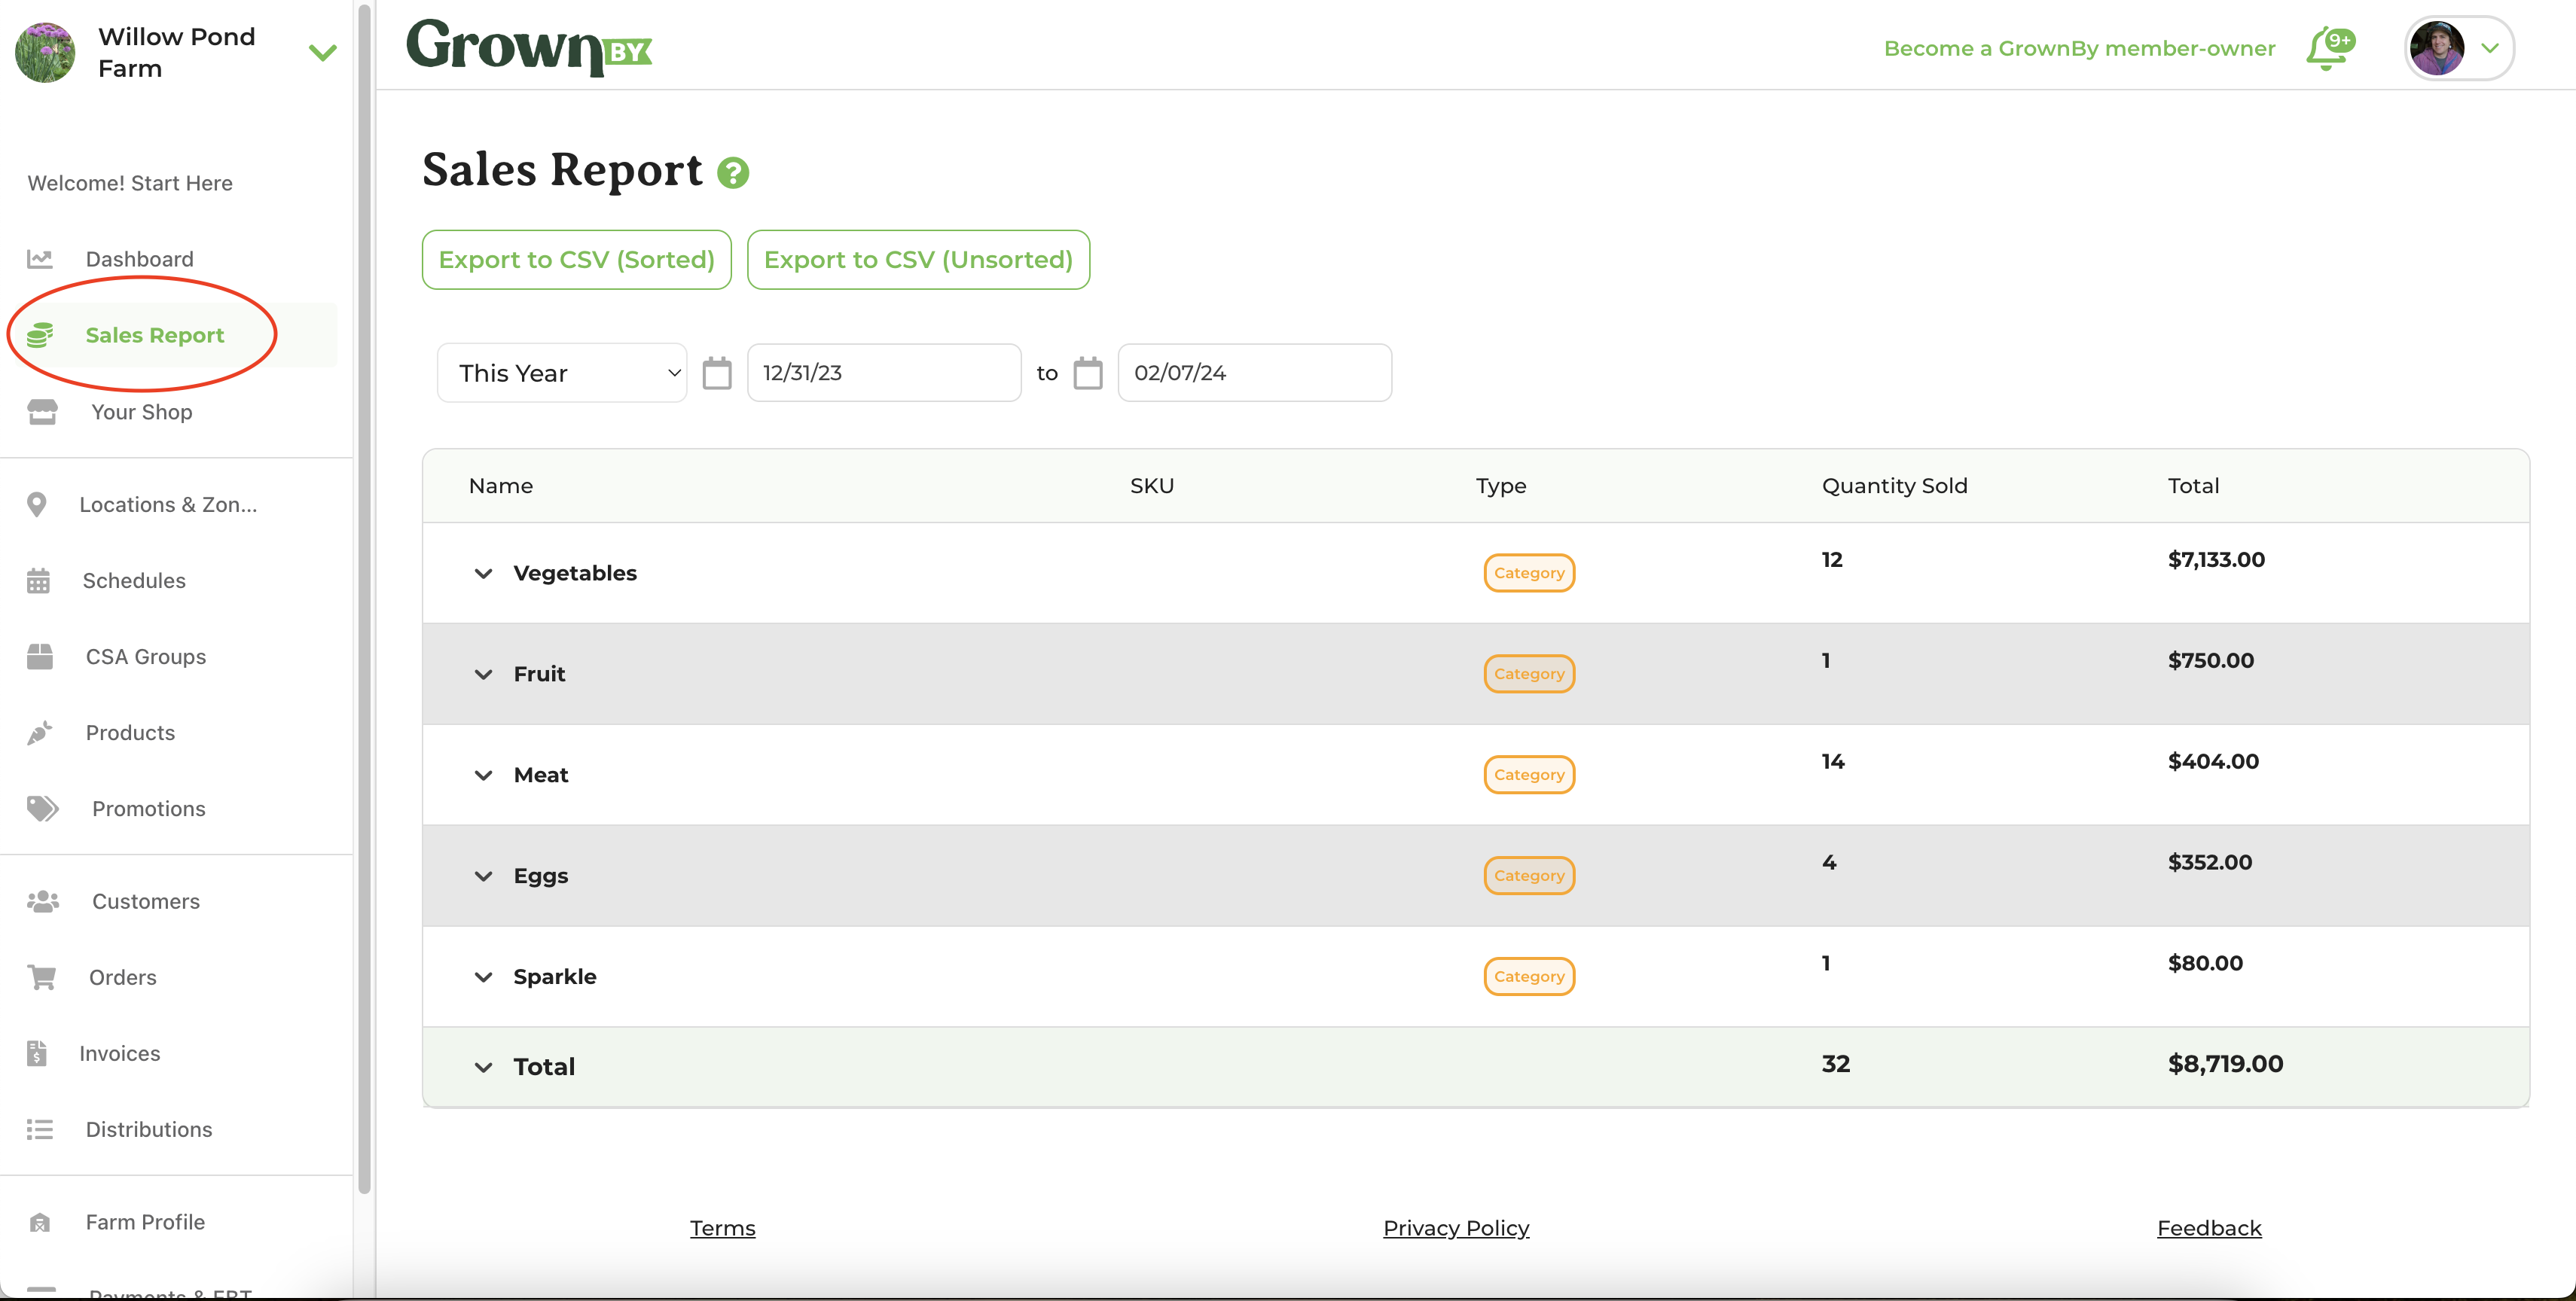Viewport: 2576px width, 1301px height.
Task: Click the Schedules calendar icon
Action: click(x=38, y=580)
